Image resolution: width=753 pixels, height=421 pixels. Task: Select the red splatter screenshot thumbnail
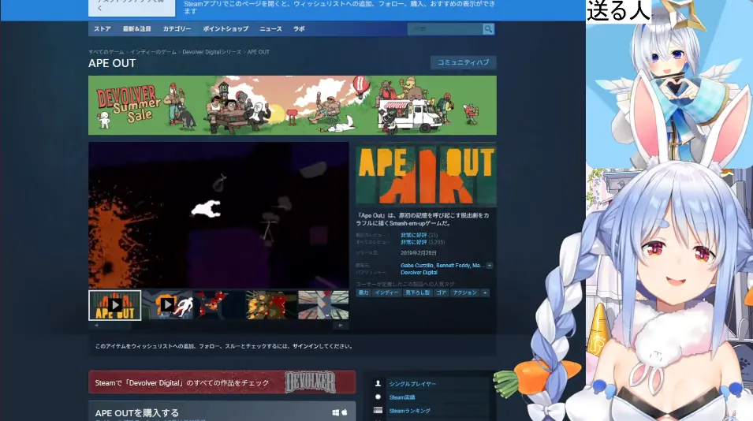(219, 305)
